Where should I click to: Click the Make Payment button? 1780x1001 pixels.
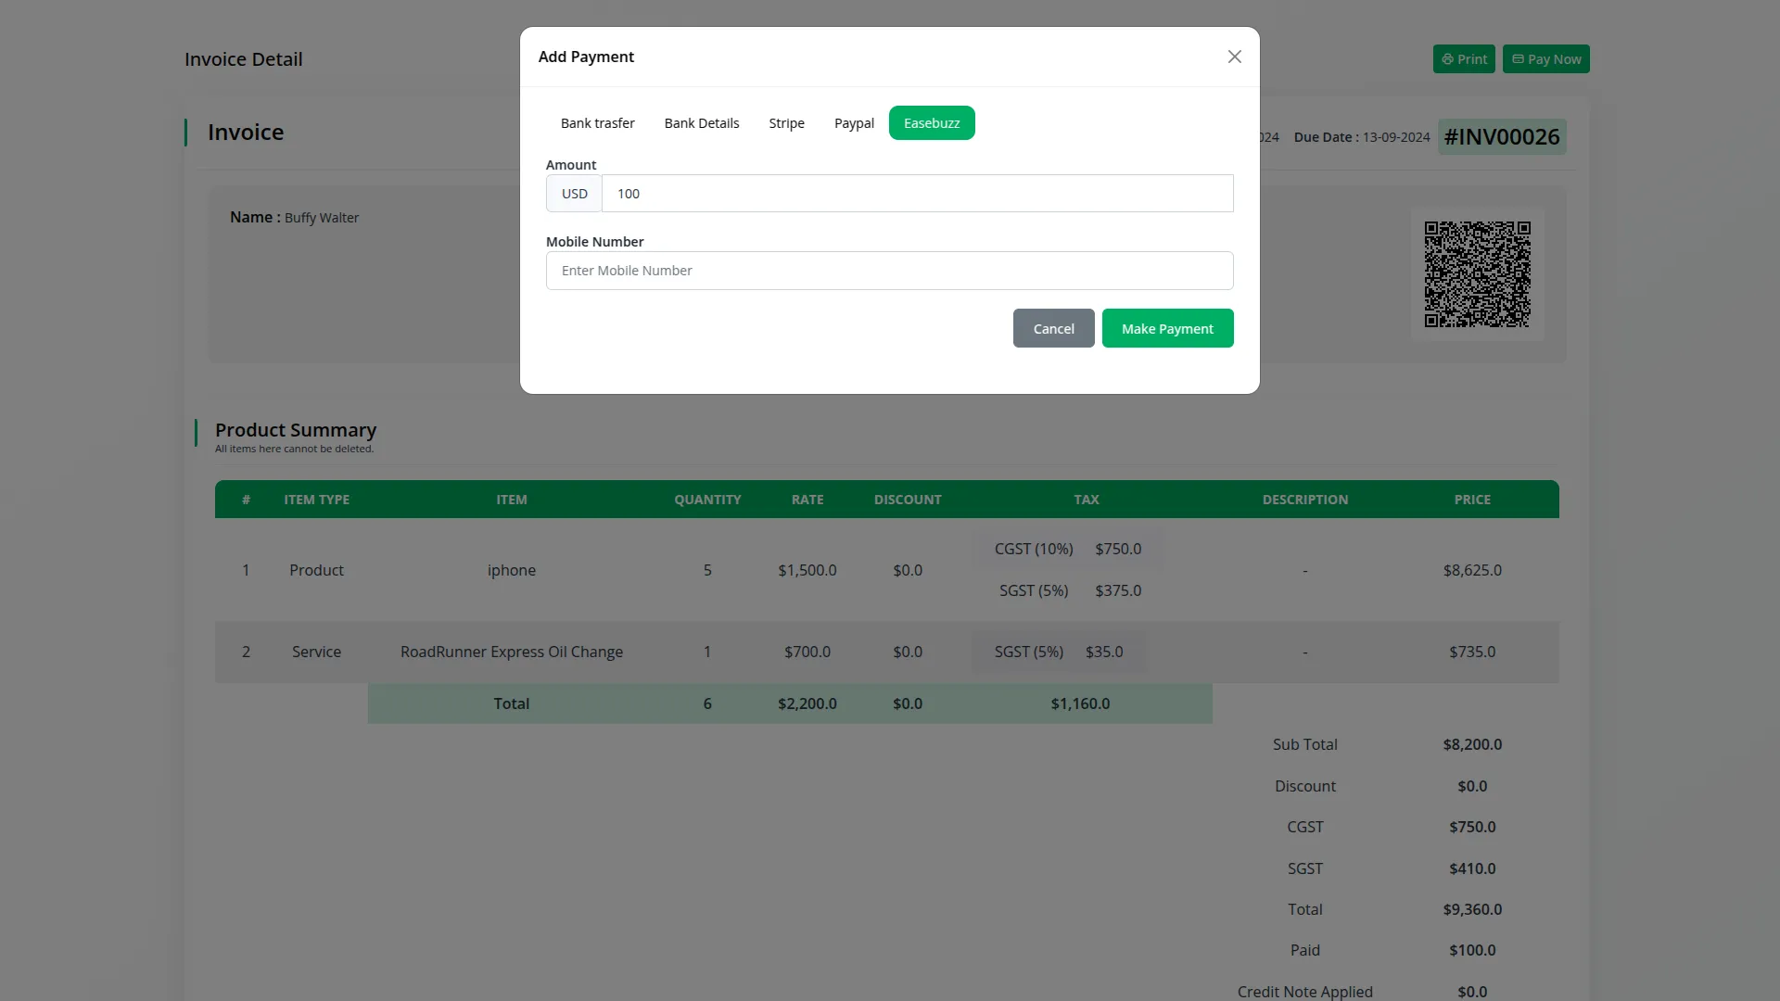1166,329
